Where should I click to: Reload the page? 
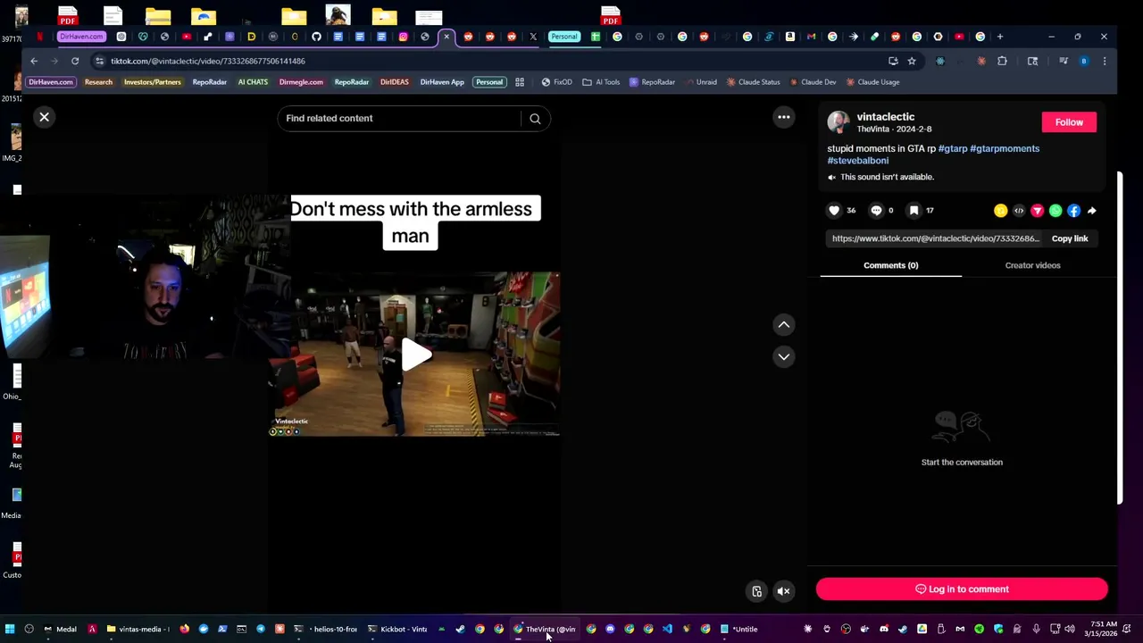coord(75,61)
